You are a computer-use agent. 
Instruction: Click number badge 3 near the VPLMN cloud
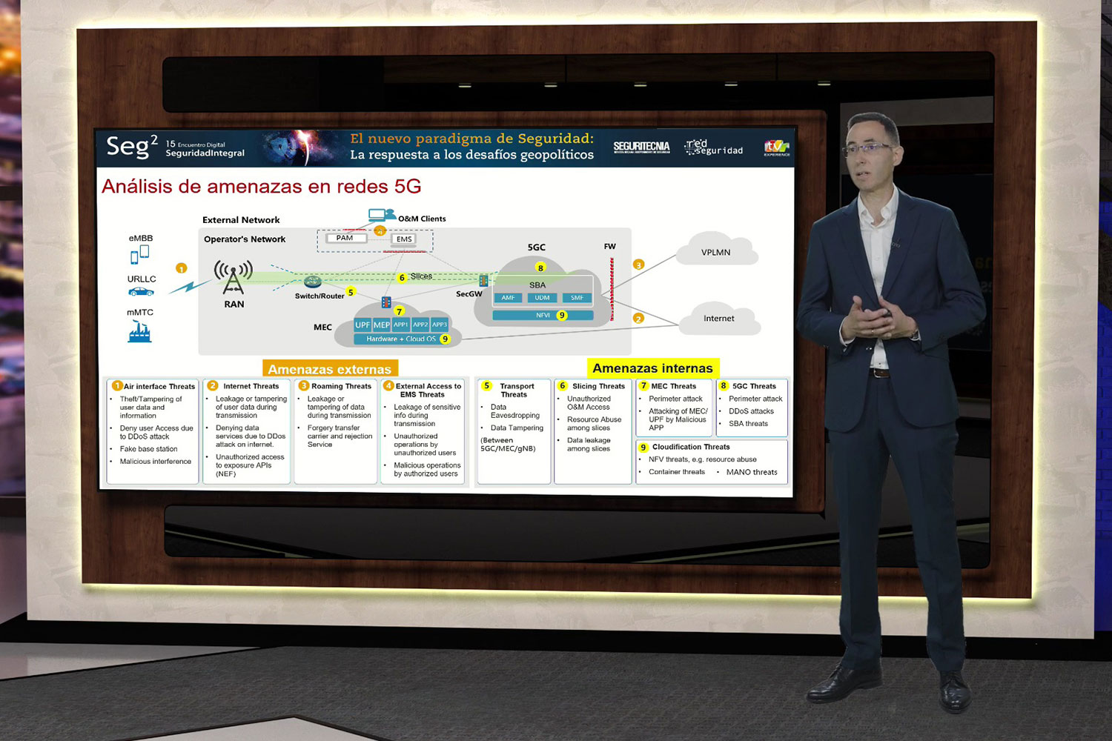(x=638, y=265)
